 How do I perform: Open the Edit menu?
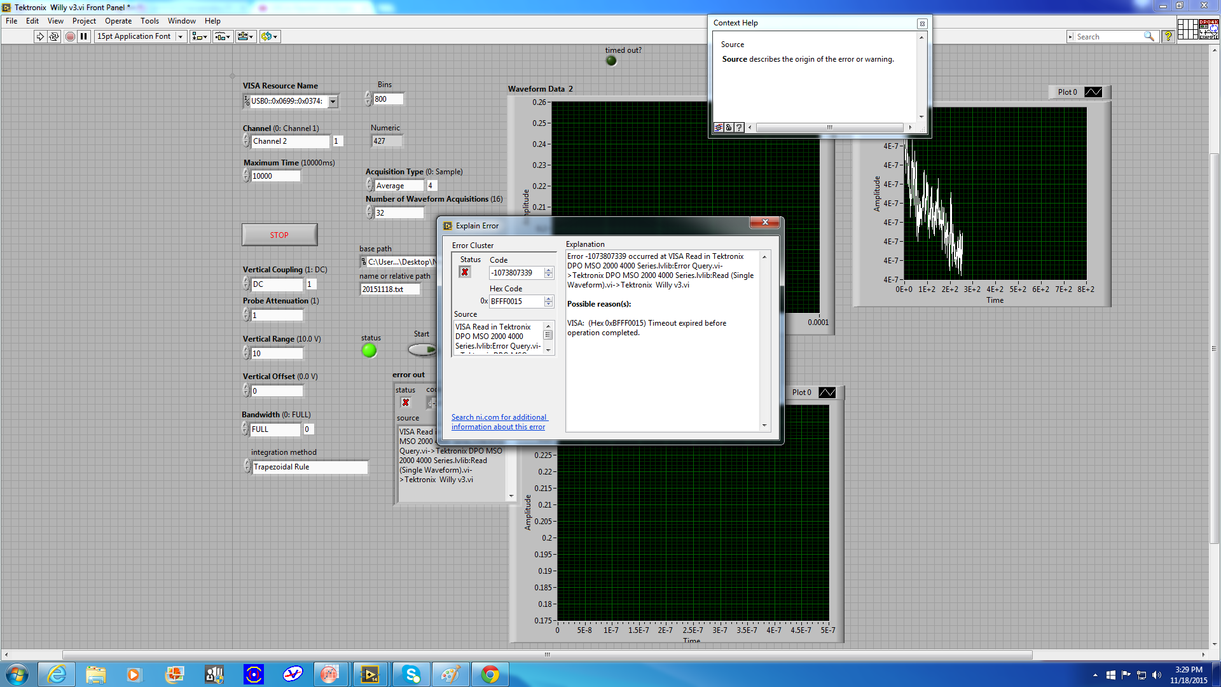[32, 21]
